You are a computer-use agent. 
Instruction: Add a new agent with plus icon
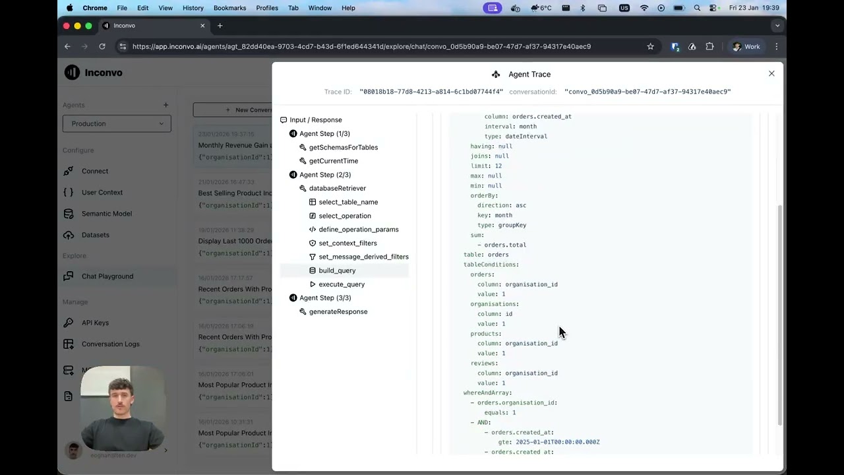166,105
